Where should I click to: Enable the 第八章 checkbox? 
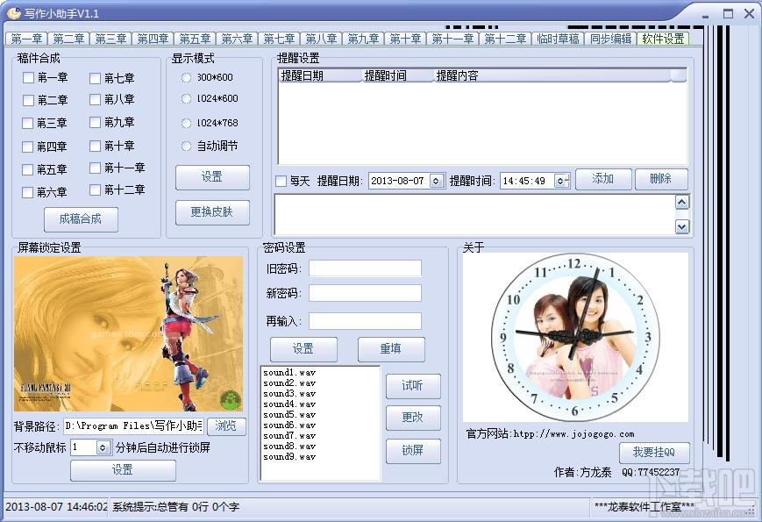coord(96,100)
